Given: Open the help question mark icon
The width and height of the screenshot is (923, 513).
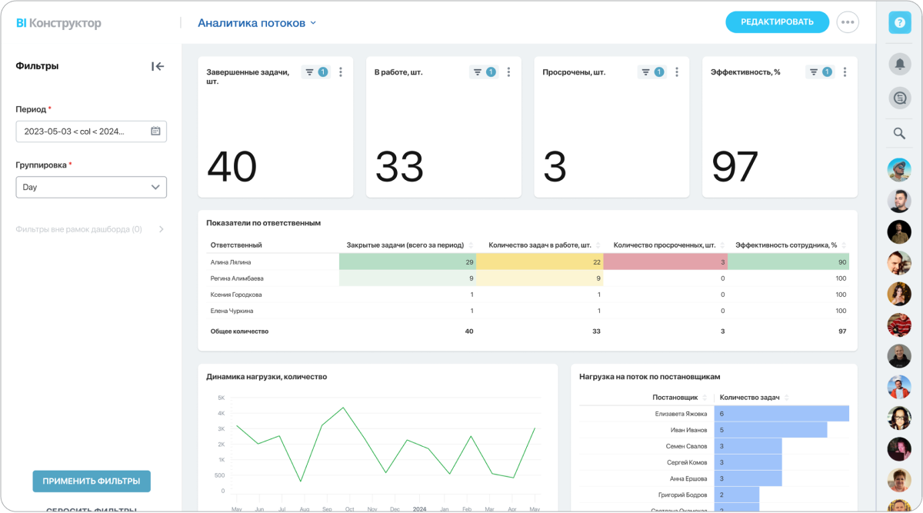Looking at the screenshot, I should point(899,23).
